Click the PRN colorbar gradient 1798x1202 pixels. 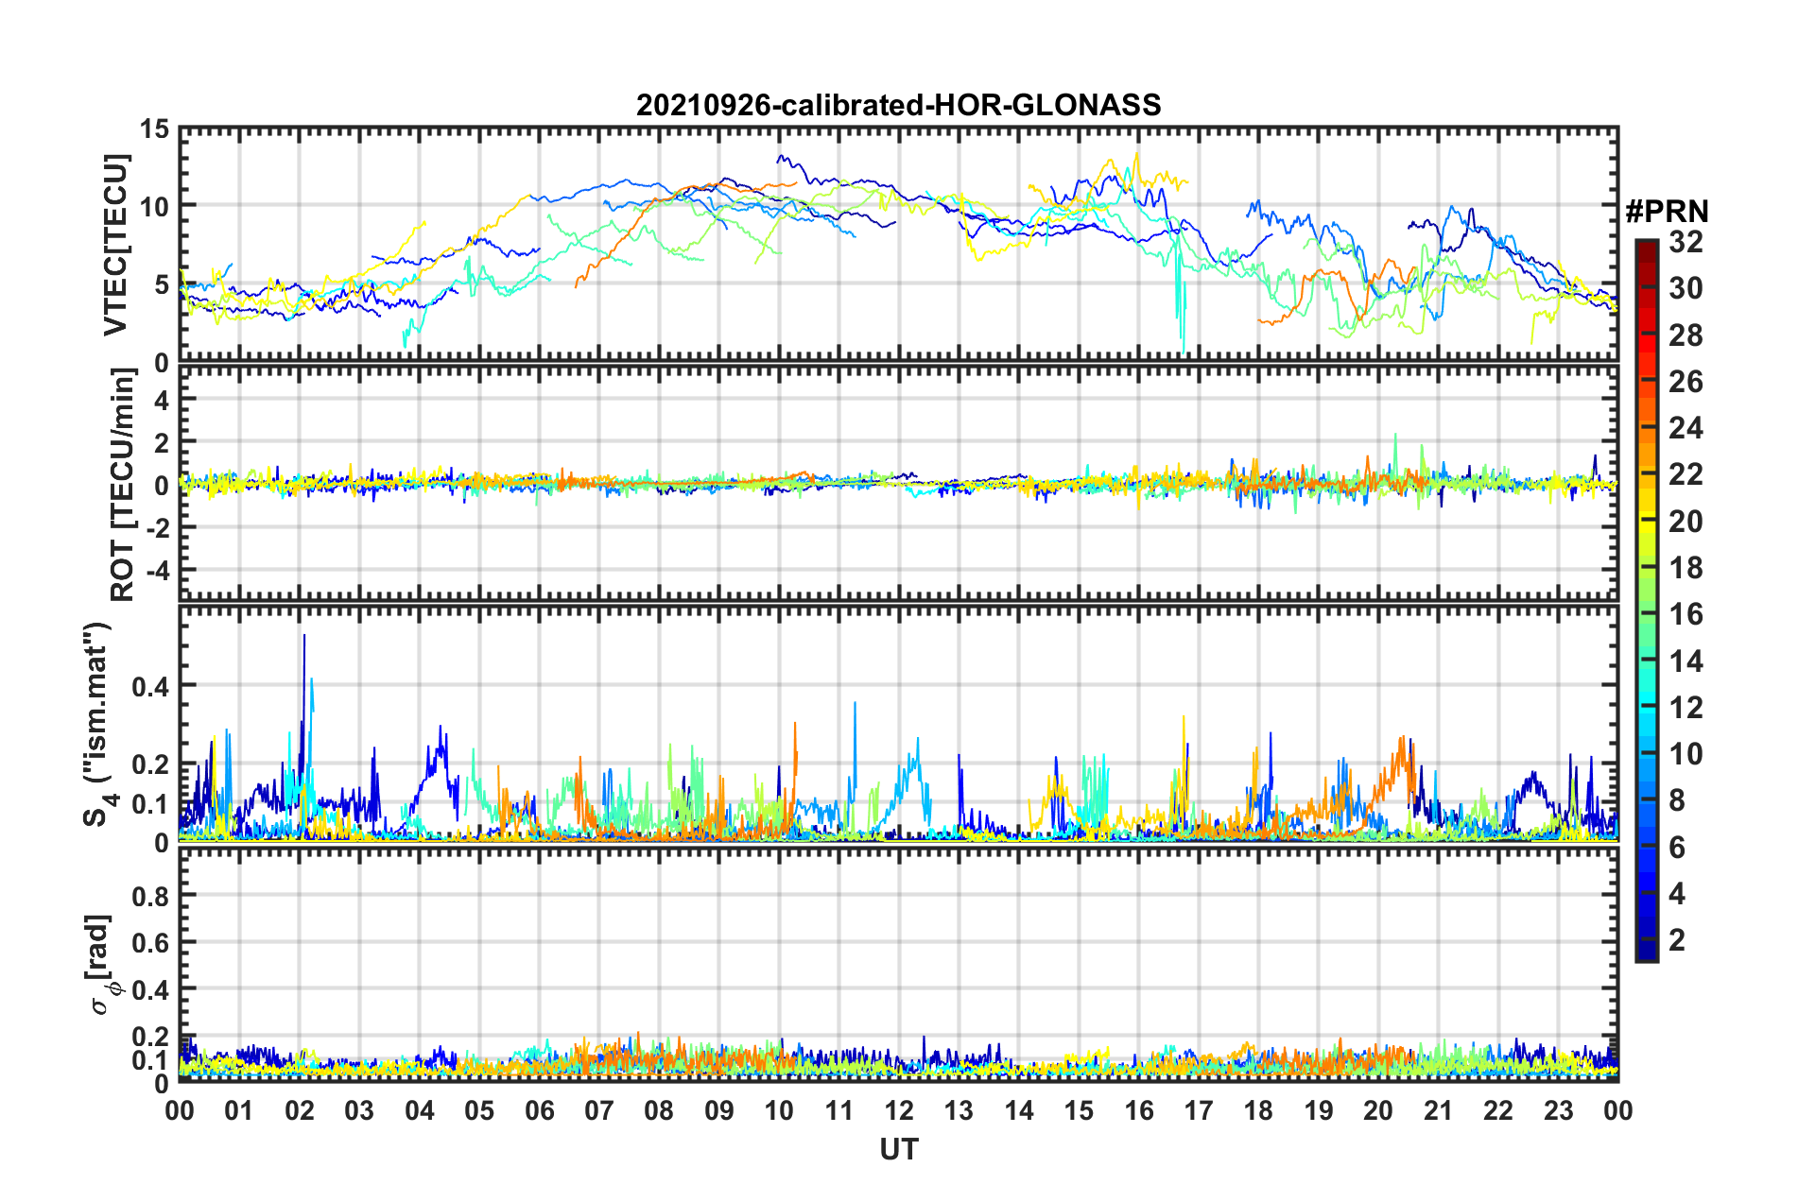click(1647, 600)
